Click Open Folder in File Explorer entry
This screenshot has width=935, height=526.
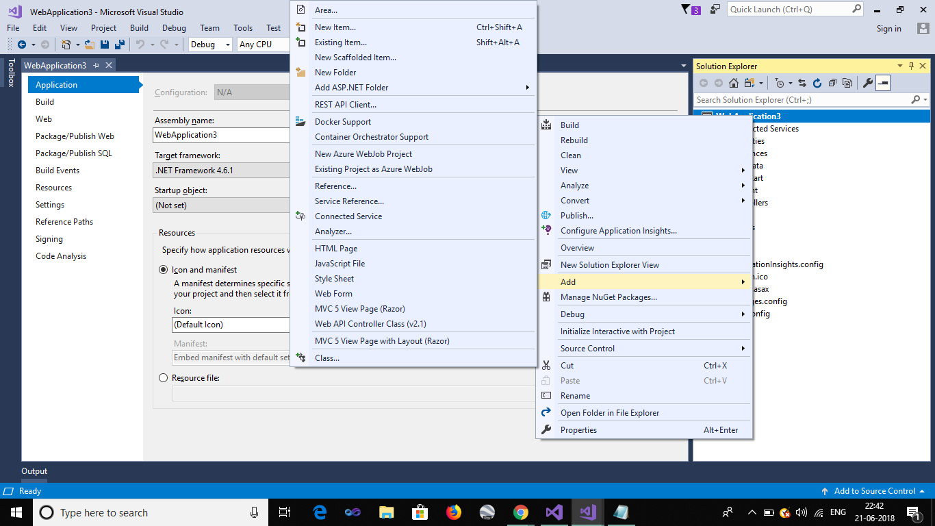click(643, 413)
